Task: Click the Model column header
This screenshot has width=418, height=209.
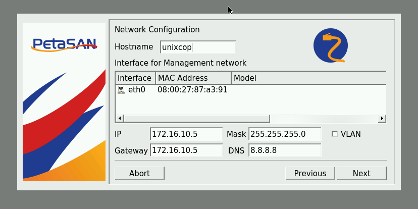Action: click(x=308, y=78)
